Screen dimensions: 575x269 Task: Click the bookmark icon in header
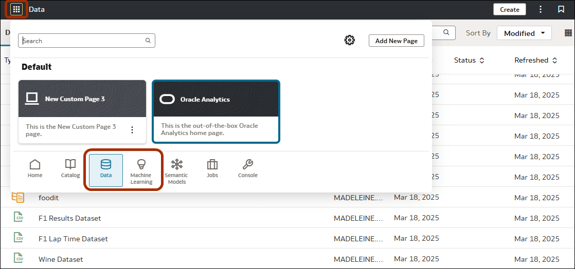coord(561,9)
